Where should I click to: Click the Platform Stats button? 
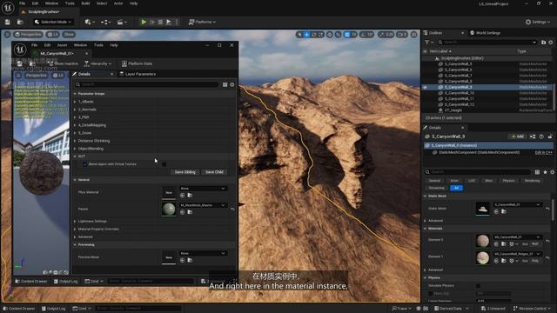pos(137,63)
